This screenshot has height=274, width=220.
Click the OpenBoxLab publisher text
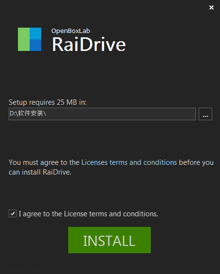click(71, 31)
